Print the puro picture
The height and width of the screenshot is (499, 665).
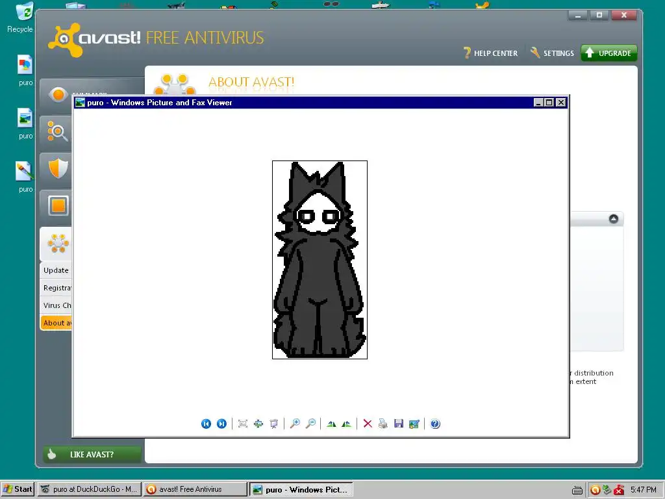coord(383,424)
